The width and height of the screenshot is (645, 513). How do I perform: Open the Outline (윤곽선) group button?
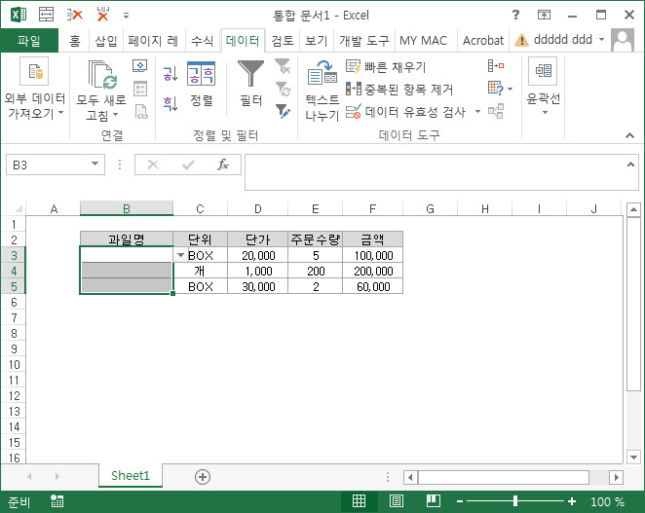(x=544, y=88)
